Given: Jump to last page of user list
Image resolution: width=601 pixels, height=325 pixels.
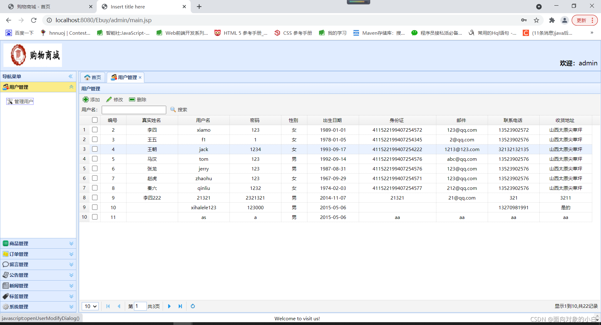Looking at the screenshot, I should click(x=180, y=306).
